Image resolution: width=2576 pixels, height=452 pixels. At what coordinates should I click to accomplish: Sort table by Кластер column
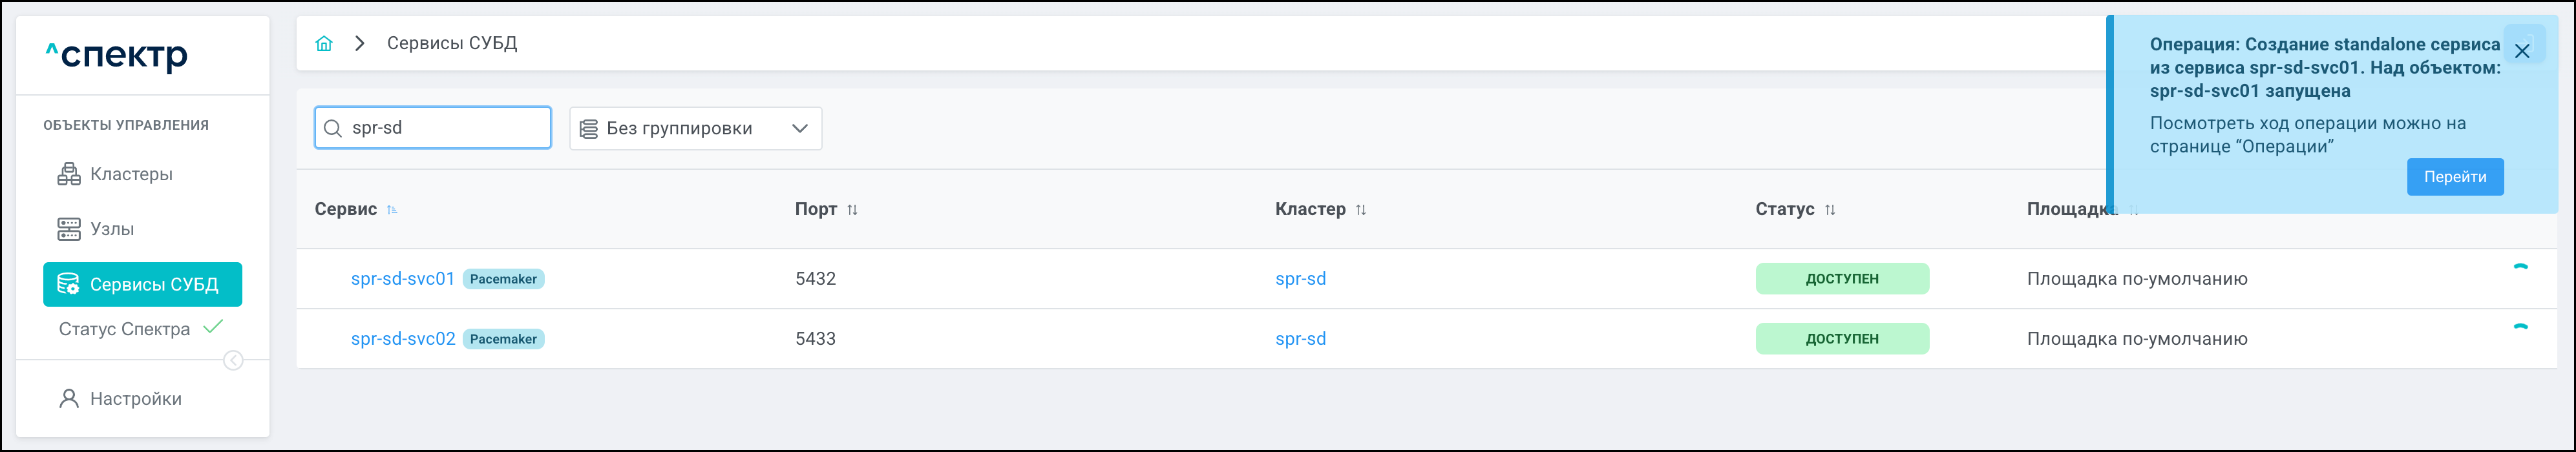tap(1360, 210)
